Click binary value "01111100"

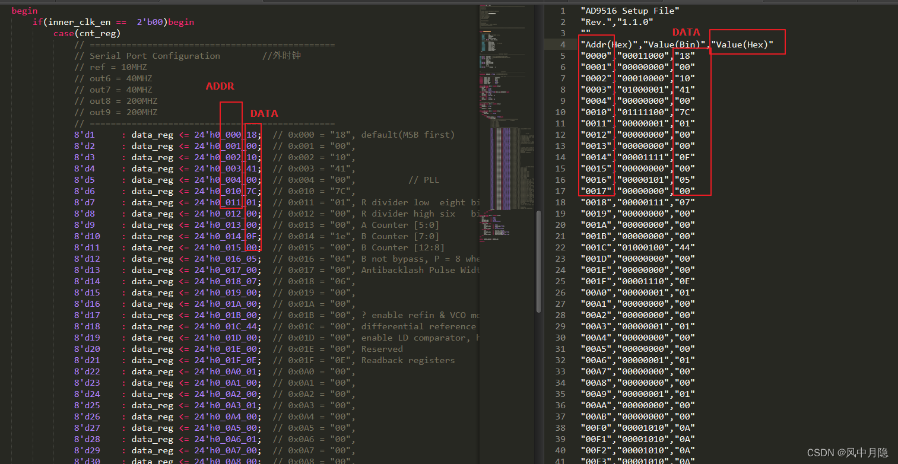(x=643, y=112)
